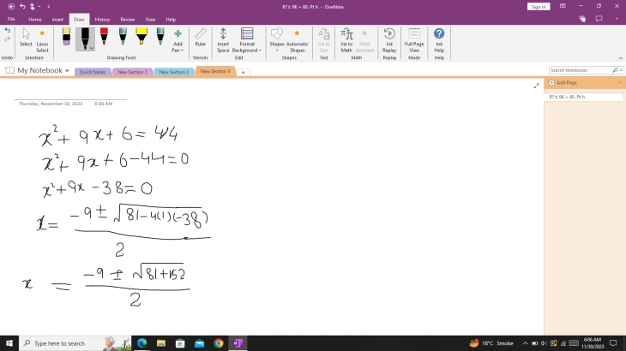The height and width of the screenshot is (351, 626).
Task: Click Ink to Math
Action: pyautogui.click(x=346, y=40)
